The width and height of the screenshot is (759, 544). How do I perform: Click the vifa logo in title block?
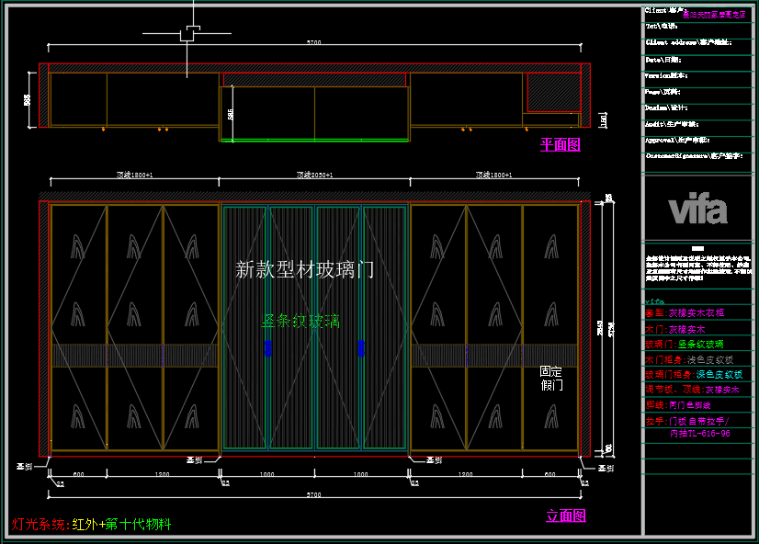[x=698, y=210]
